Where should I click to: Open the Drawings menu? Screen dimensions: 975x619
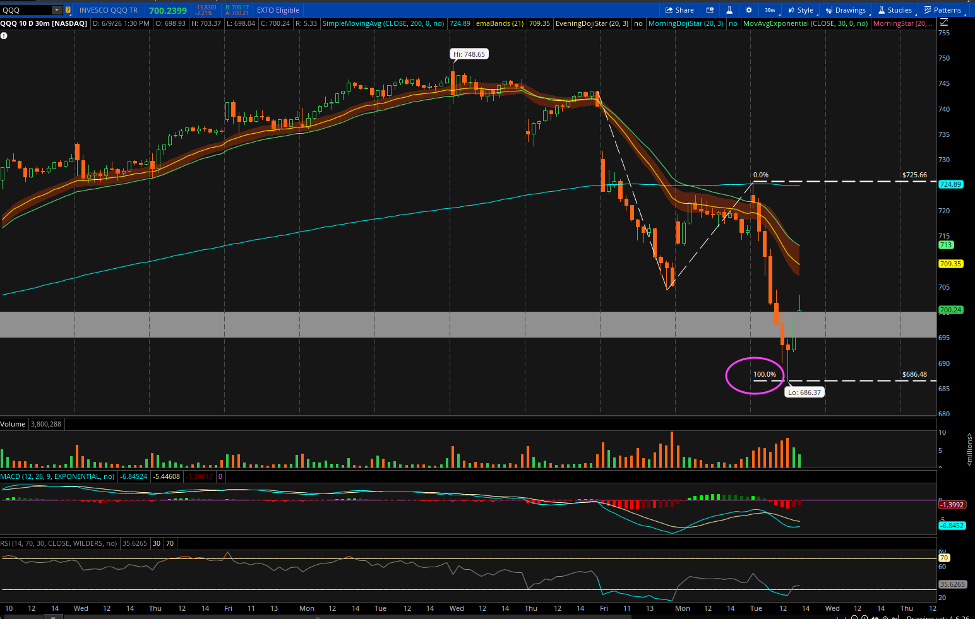point(846,10)
